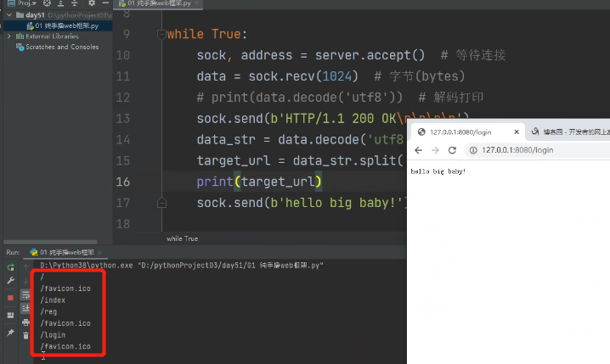Click 'hello big baby!' page text

(438, 171)
